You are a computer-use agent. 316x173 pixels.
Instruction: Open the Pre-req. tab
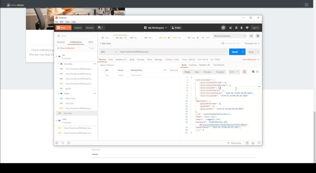[x=141, y=59]
